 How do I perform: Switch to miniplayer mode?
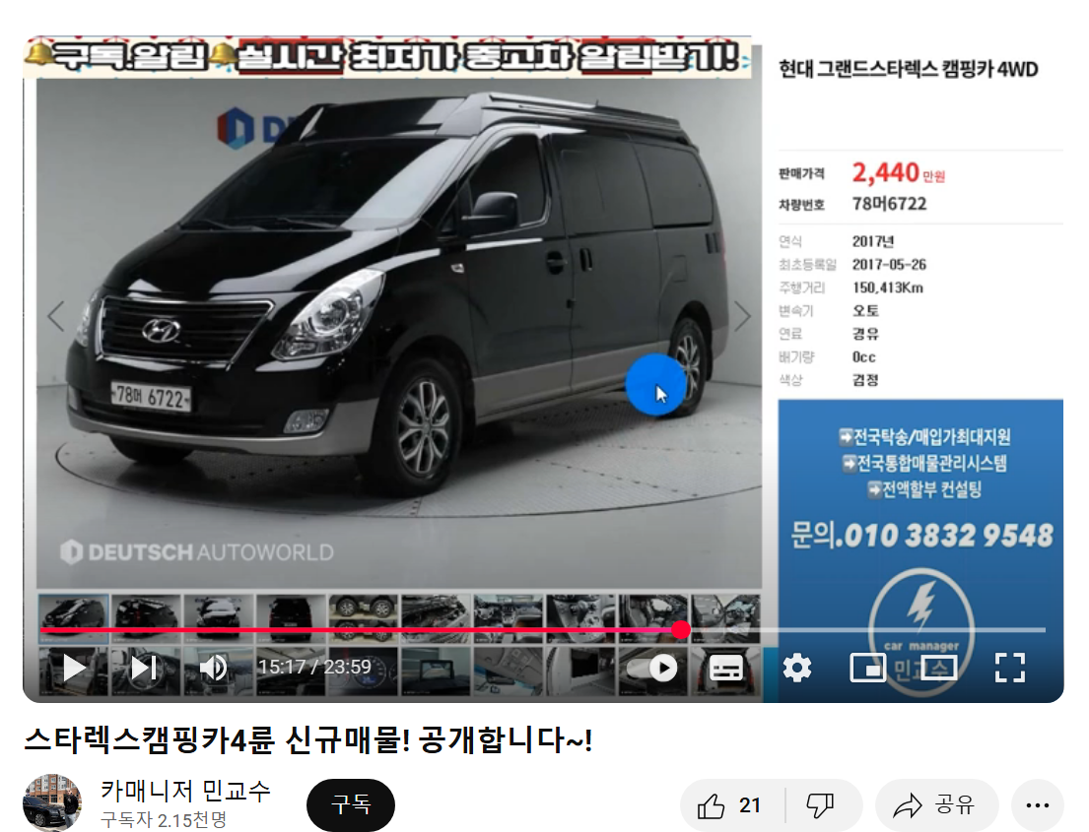click(867, 669)
